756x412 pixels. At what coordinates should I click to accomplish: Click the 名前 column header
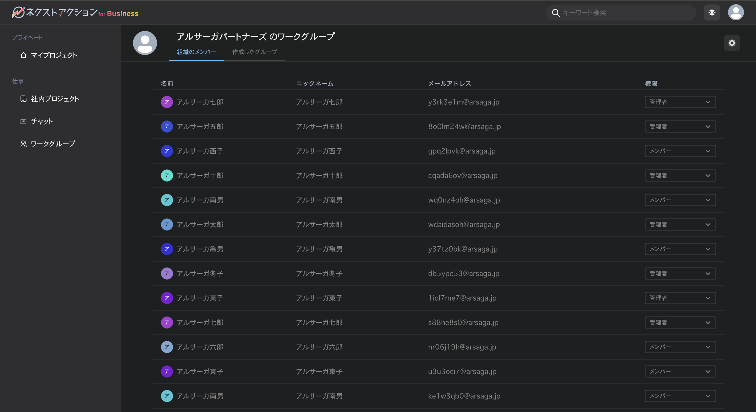click(x=167, y=84)
